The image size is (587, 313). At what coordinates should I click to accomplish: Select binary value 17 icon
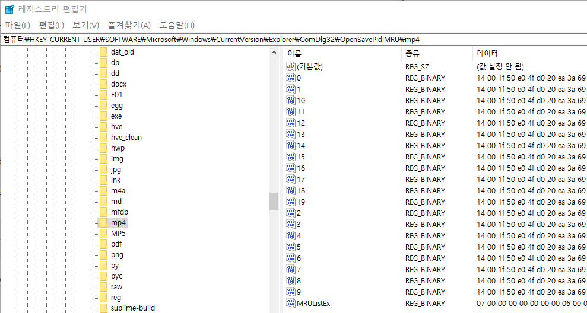tap(291, 179)
